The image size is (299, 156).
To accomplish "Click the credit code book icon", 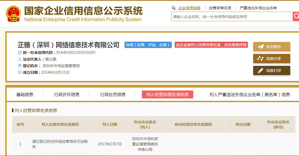I will click(20, 53).
